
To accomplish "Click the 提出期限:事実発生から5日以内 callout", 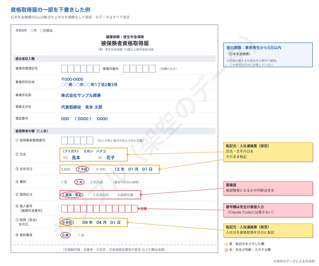I will coord(268,55).
